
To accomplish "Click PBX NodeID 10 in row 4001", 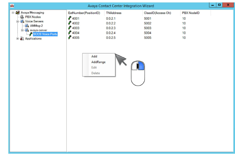I will (184, 18).
